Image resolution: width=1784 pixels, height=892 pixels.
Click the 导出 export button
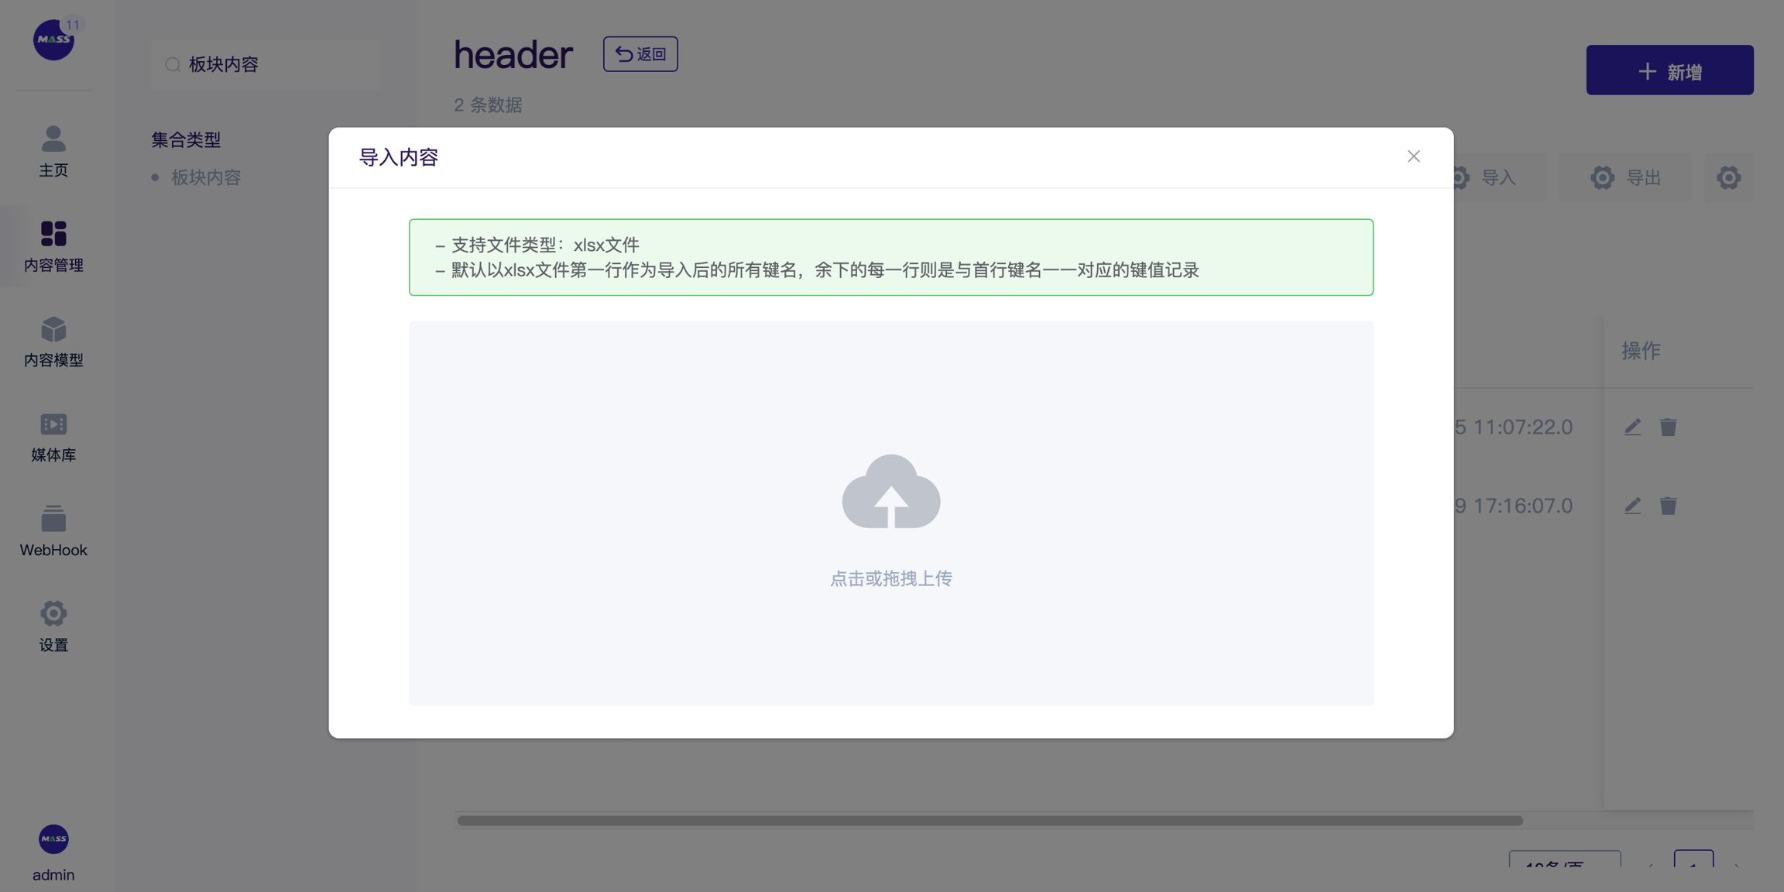tap(1626, 177)
